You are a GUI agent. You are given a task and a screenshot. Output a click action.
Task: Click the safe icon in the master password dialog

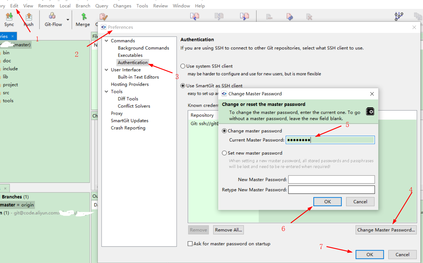click(x=370, y=112)
